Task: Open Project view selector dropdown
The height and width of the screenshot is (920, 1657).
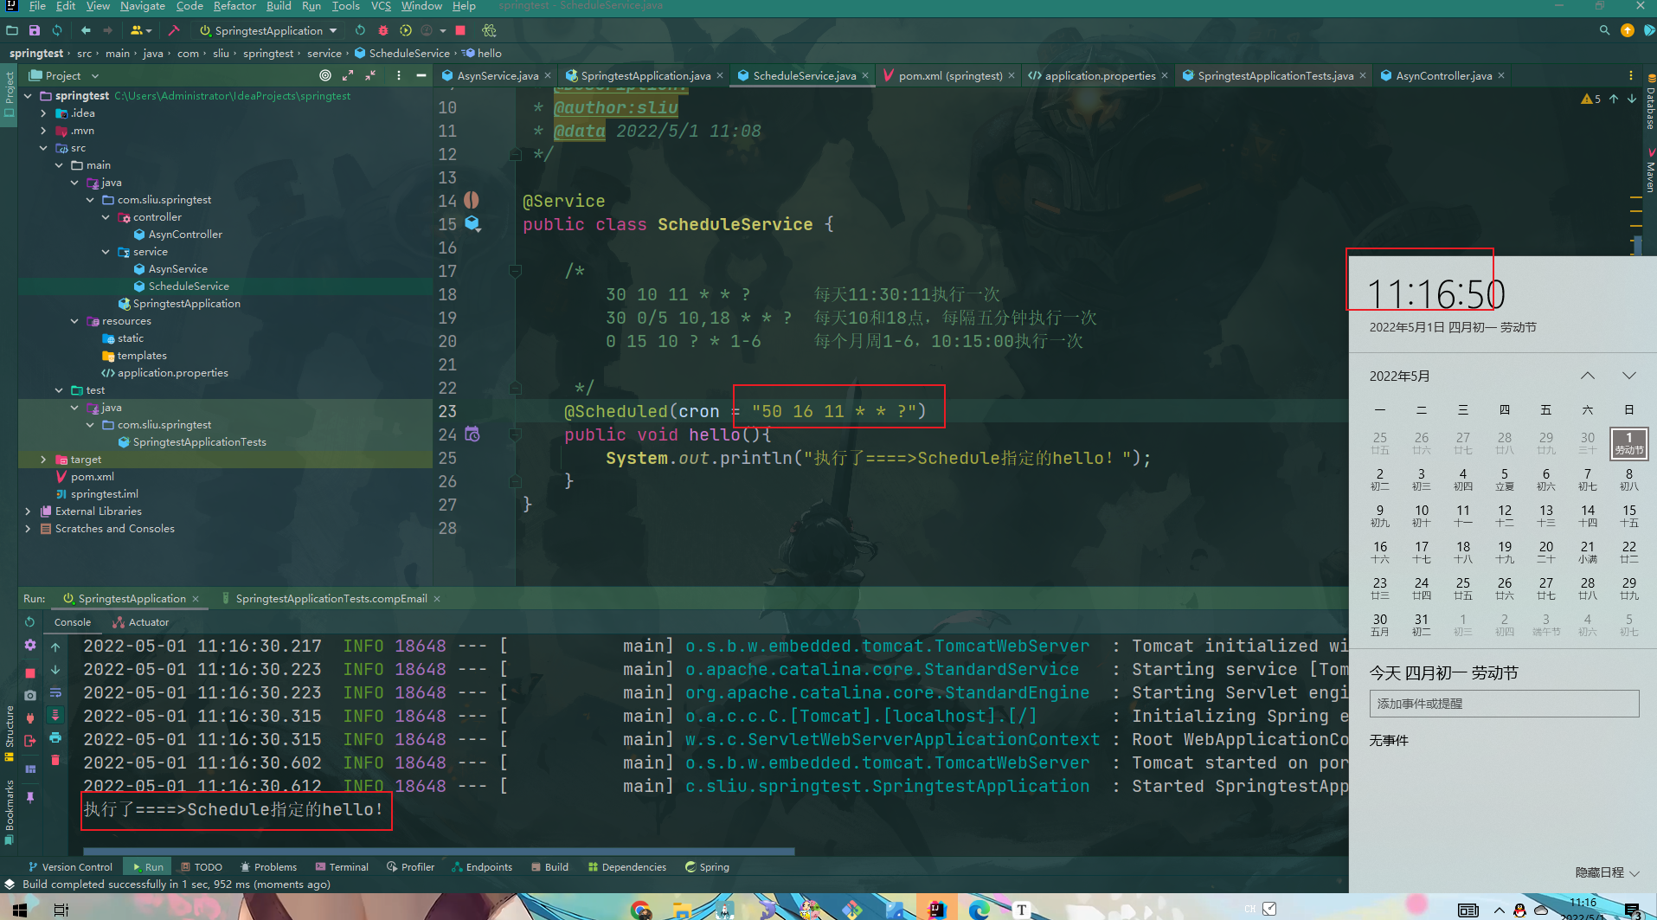Action: click(65, 75)
